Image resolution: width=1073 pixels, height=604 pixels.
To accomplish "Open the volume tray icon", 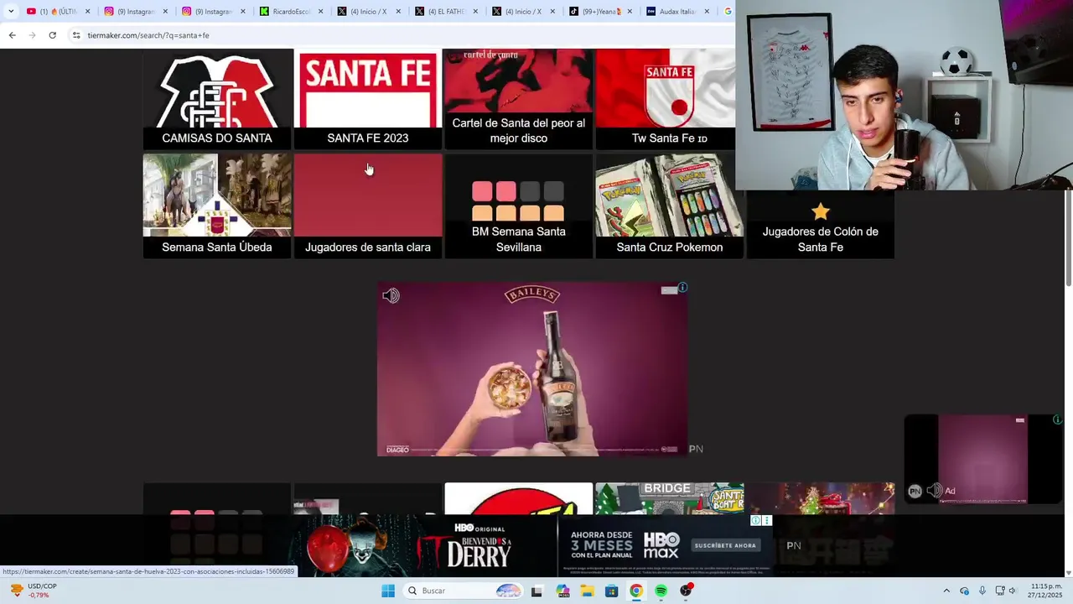I will click(x=1013, y=591).
